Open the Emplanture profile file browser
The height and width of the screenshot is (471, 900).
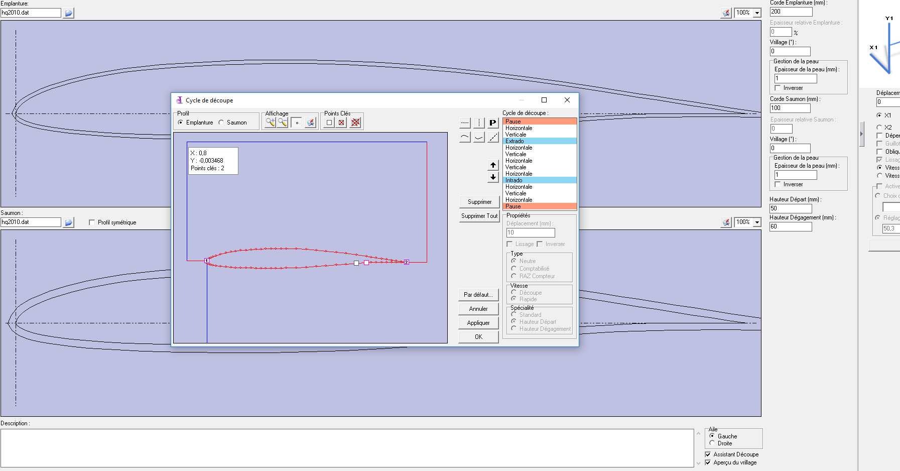[x=69, y=13]
